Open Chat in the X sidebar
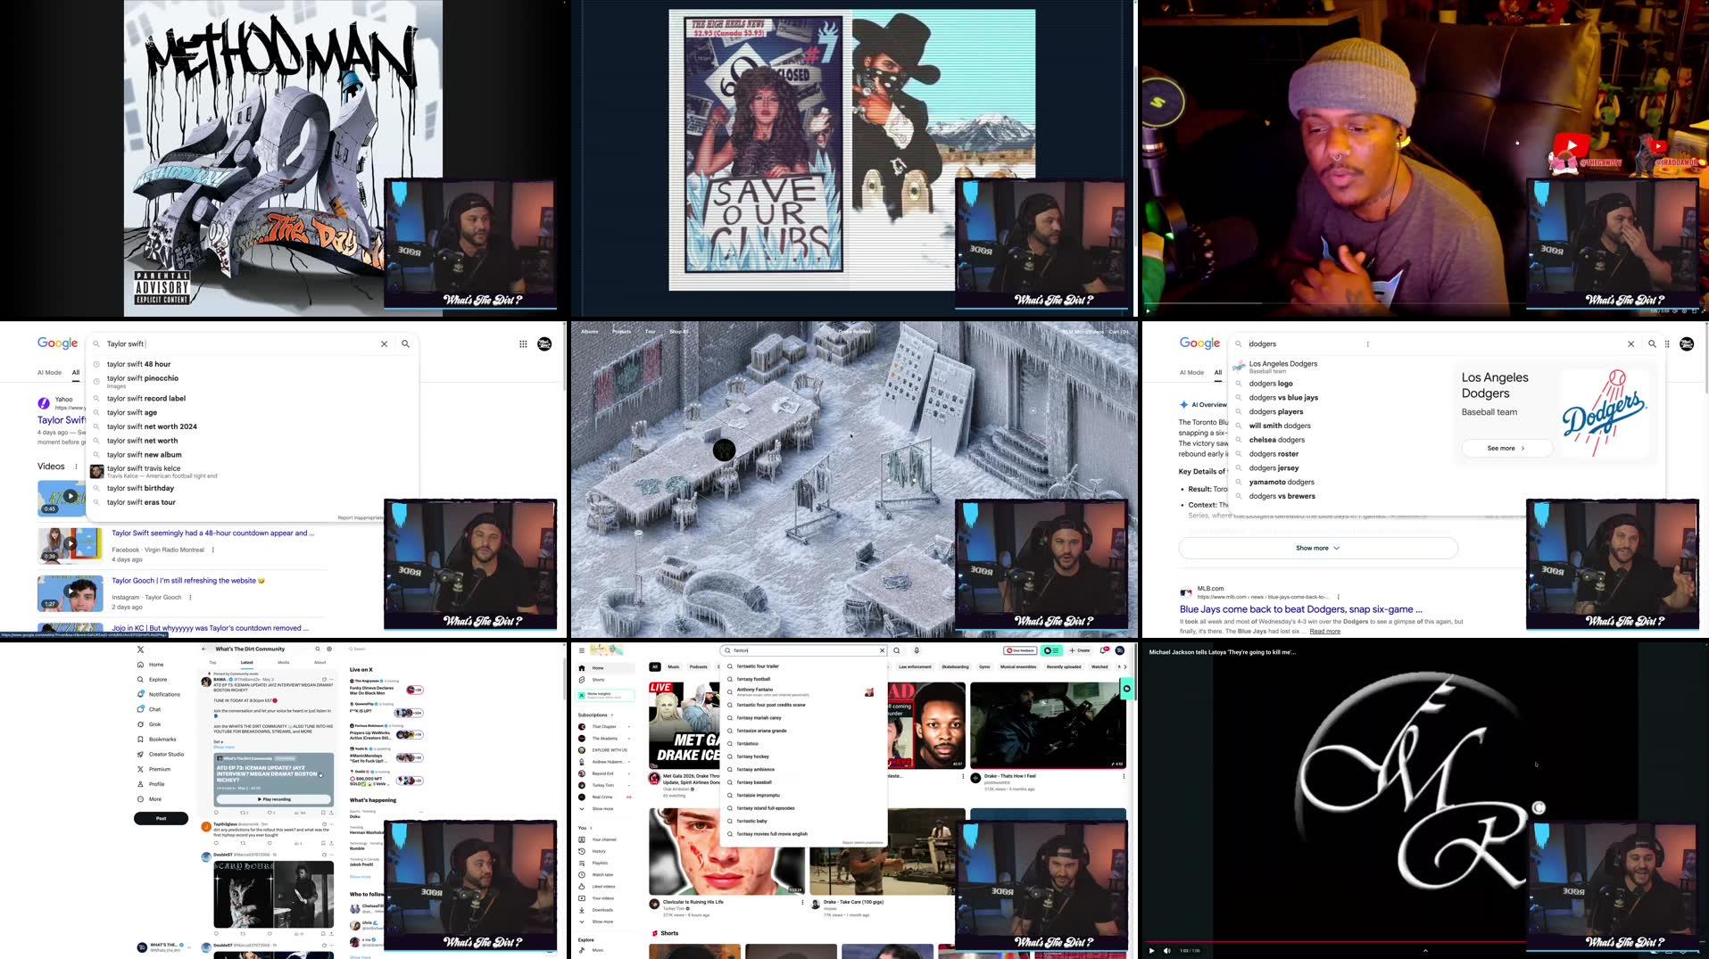The image size is (1709, 959). click(149, 709)
